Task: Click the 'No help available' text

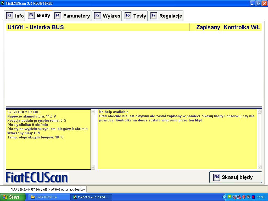Action: click(114, 112)
